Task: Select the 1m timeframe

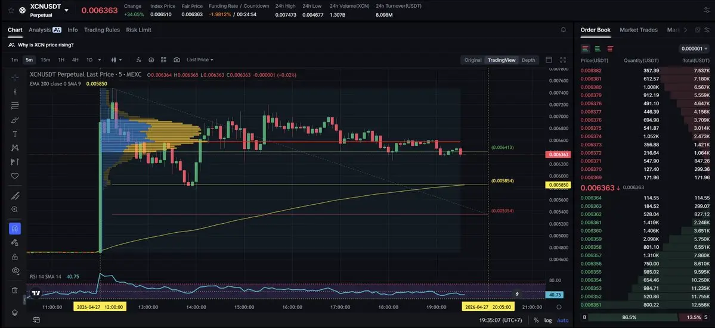Action: [x=14, y=60]
